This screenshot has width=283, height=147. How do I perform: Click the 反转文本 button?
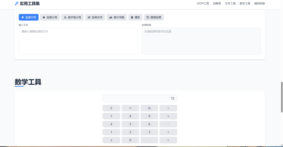pyautogui.click(x=95, y=17)
